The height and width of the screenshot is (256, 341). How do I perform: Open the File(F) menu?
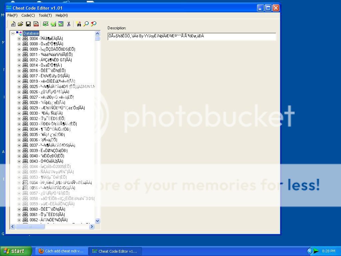coord(12,15)
